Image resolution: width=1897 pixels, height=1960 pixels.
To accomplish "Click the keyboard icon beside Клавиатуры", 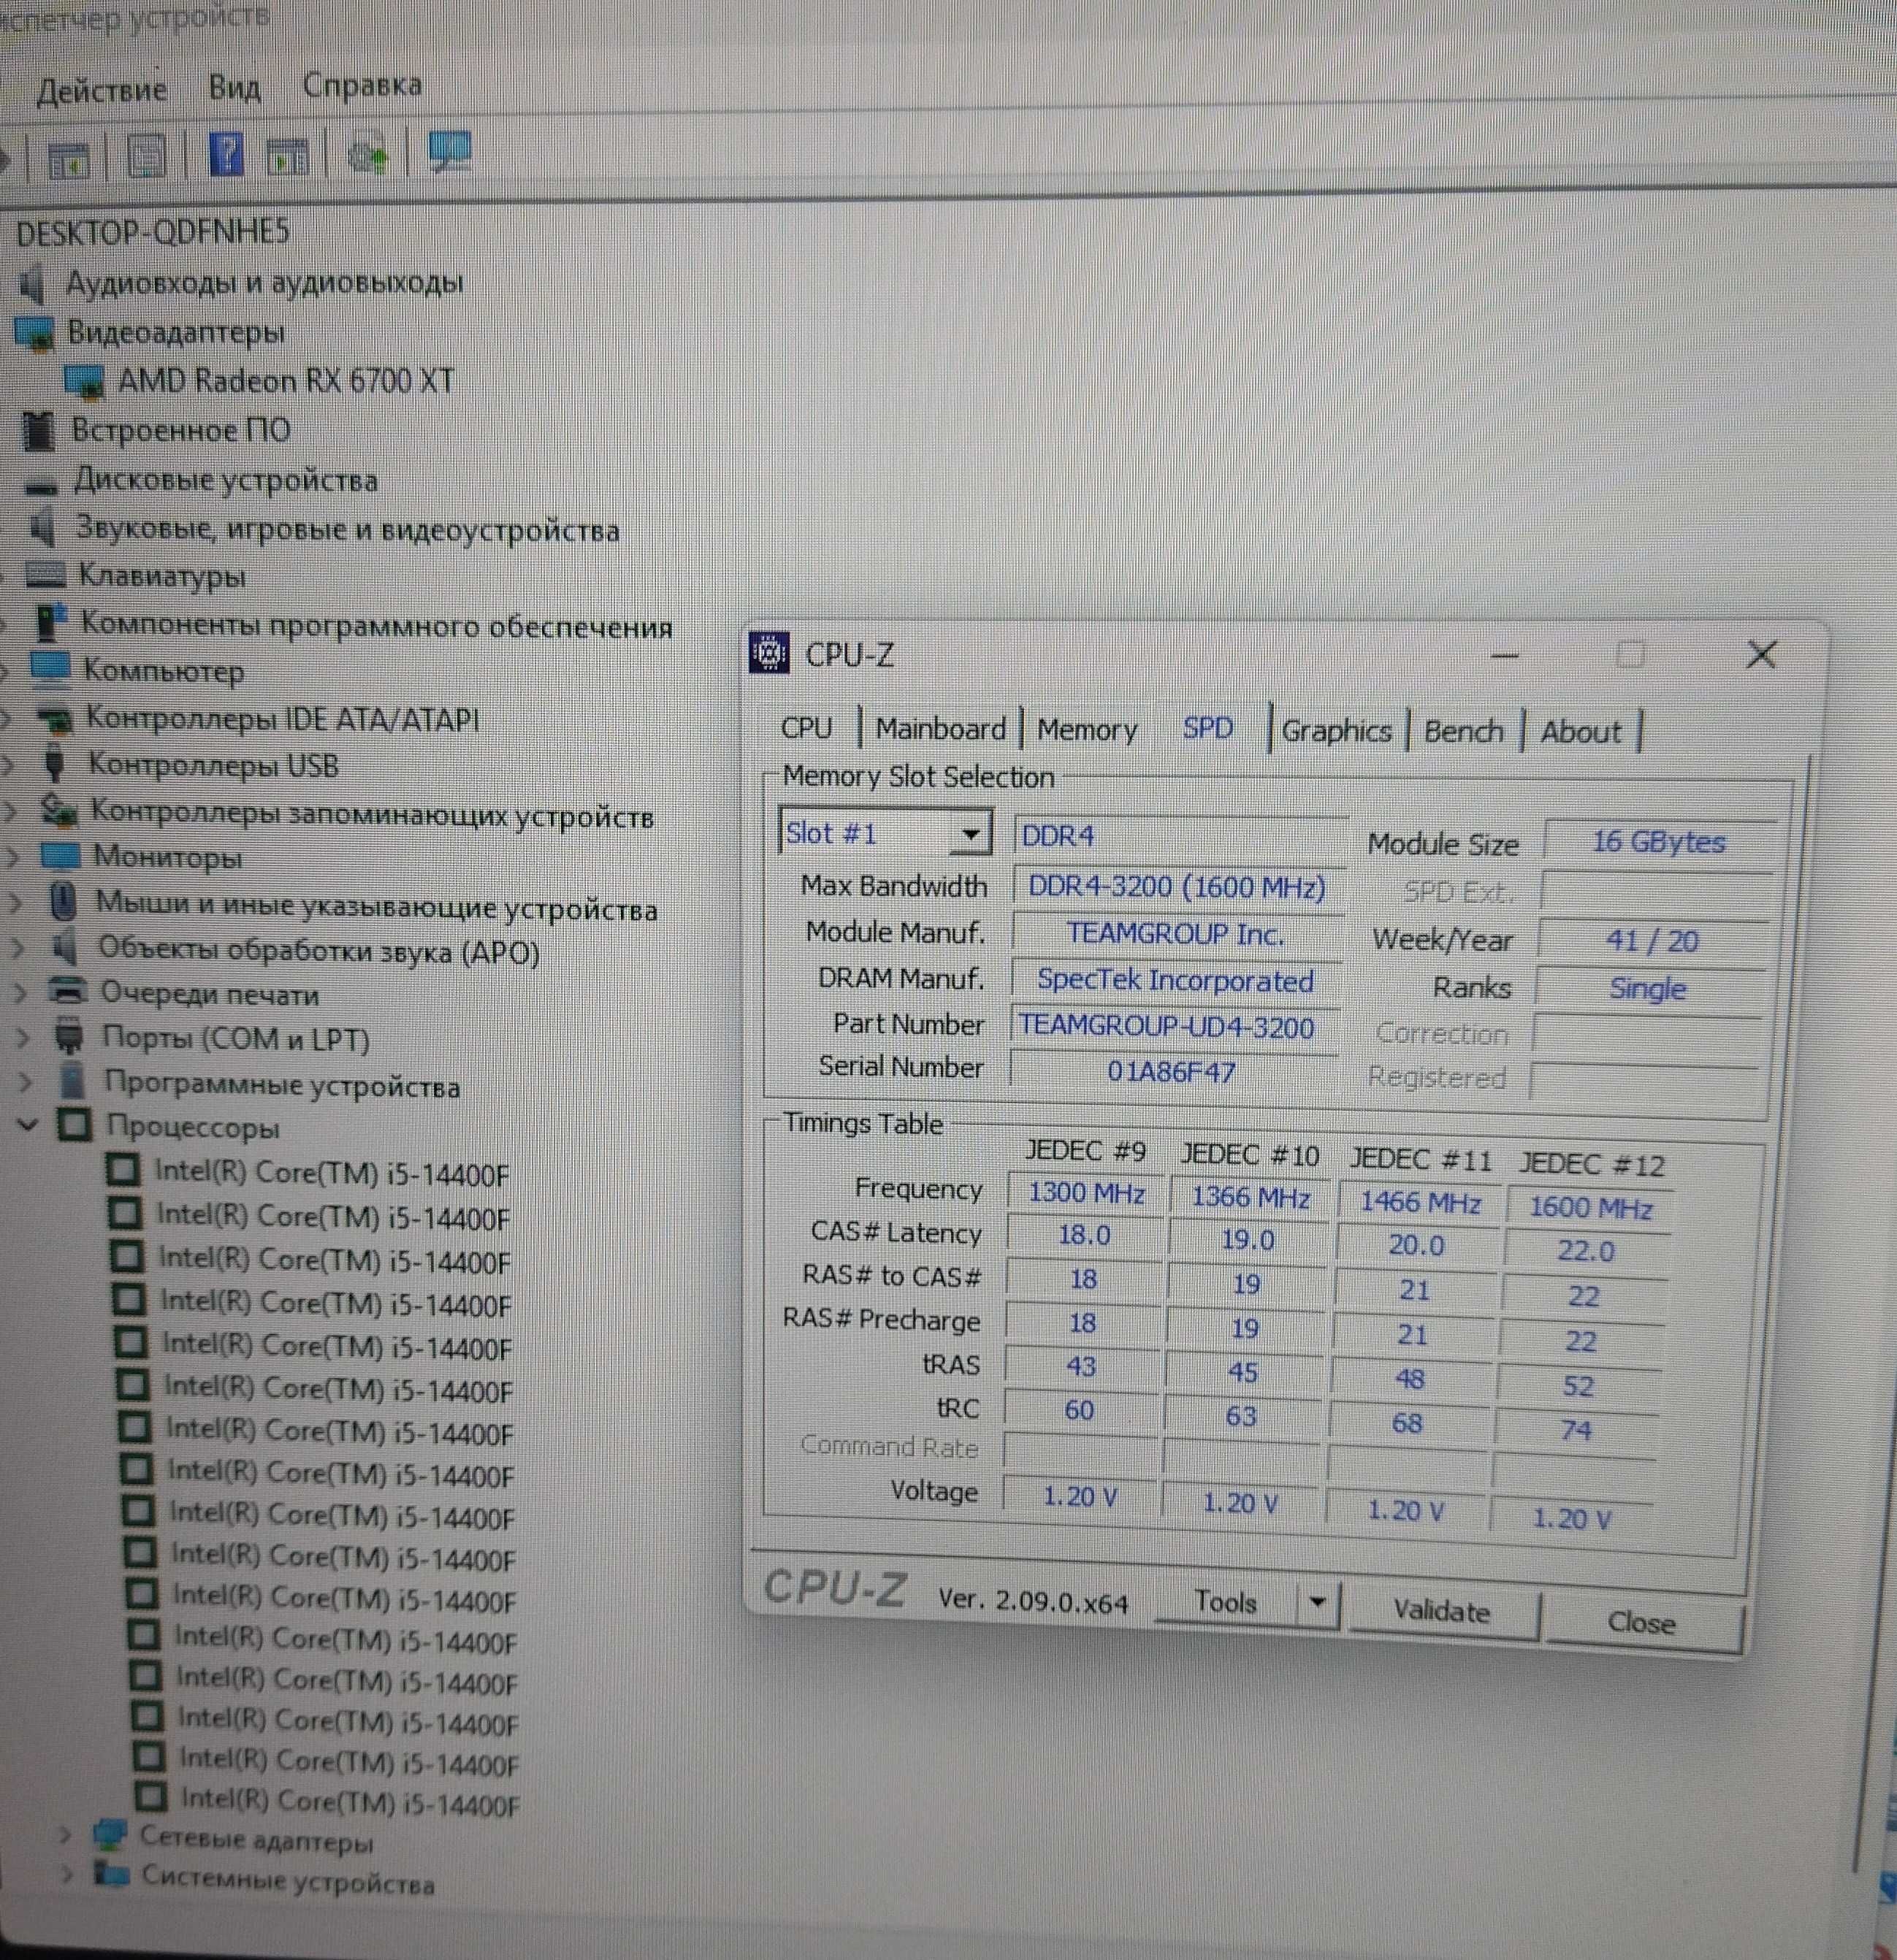I will (46, 574).
